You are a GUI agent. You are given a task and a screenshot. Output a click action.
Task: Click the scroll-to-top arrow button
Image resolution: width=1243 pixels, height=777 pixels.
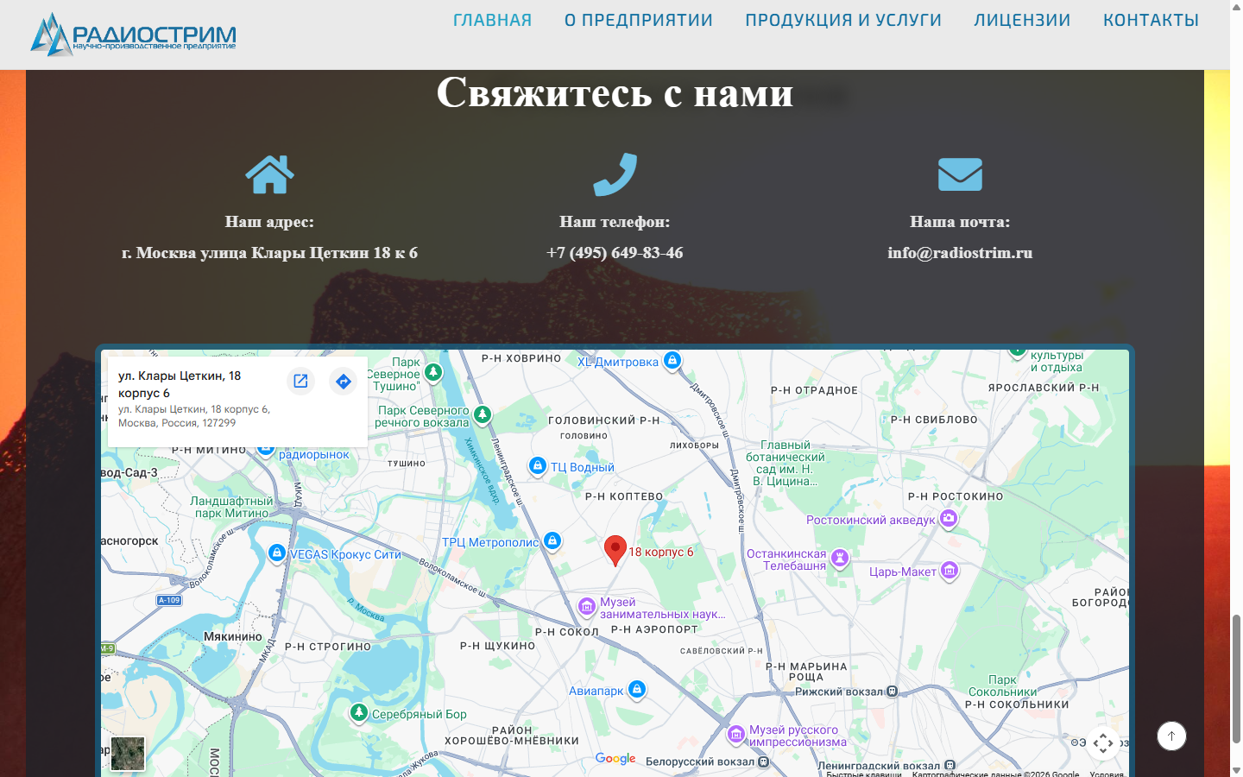[x=1171, y=736]
